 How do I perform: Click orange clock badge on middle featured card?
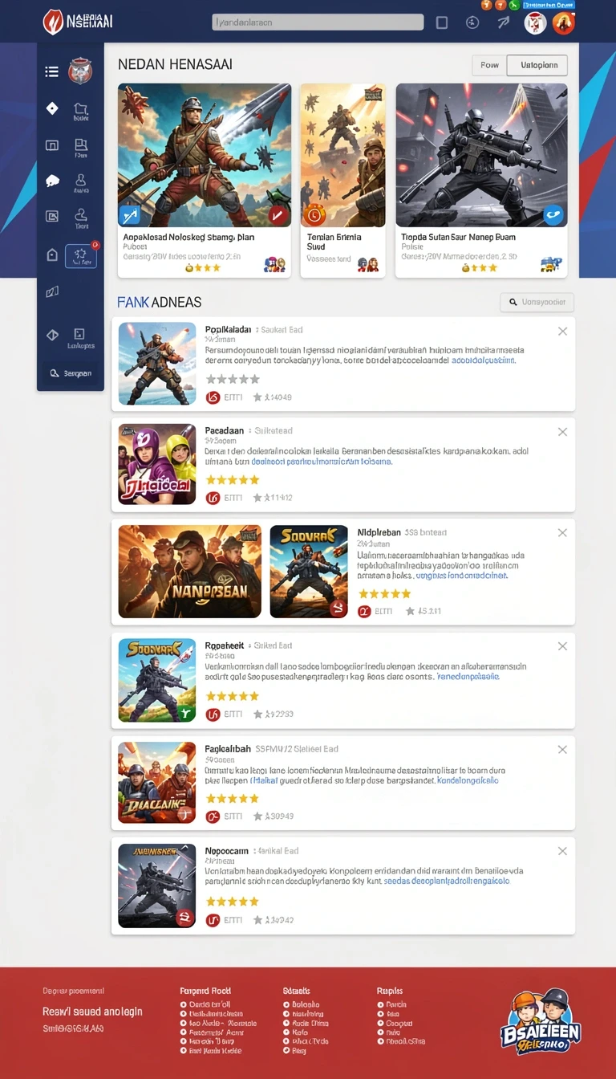pos(314,214)
